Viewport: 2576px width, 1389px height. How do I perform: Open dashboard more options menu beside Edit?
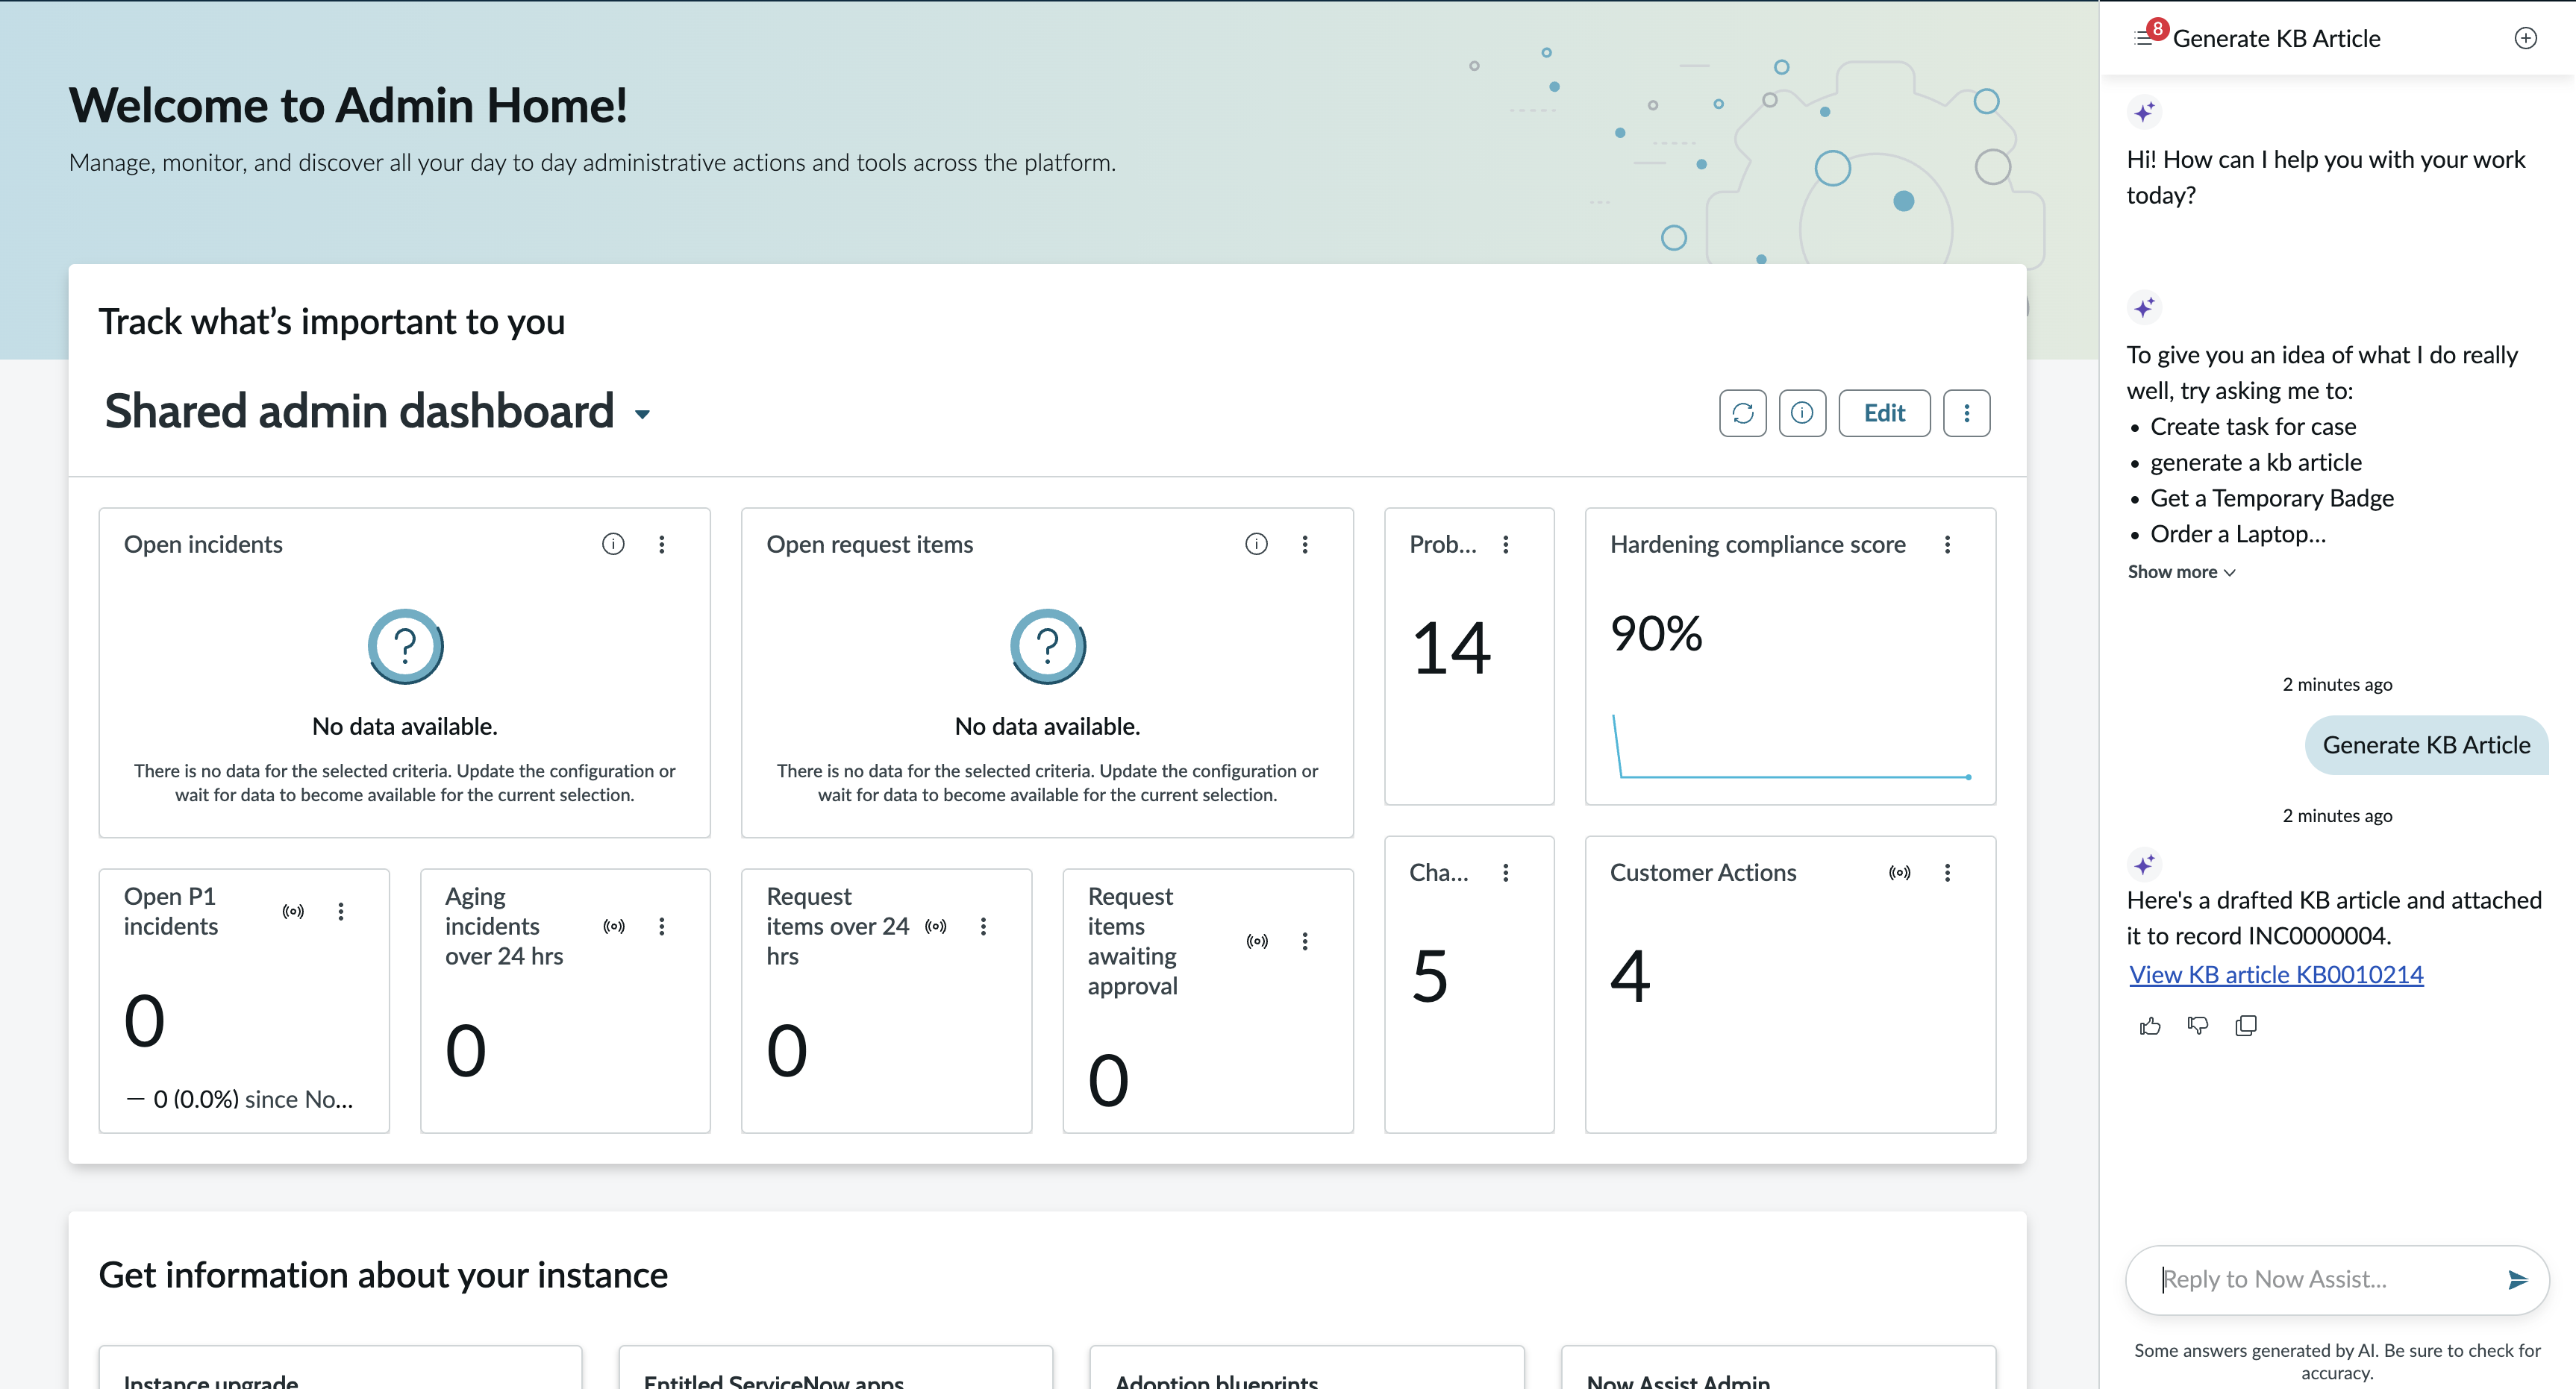tap(1966, 413)
